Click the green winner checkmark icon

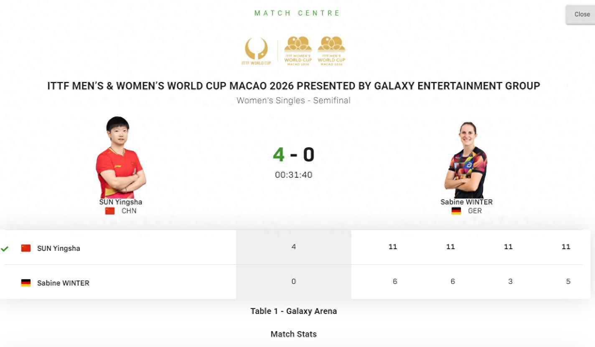[x=5, y=249]
